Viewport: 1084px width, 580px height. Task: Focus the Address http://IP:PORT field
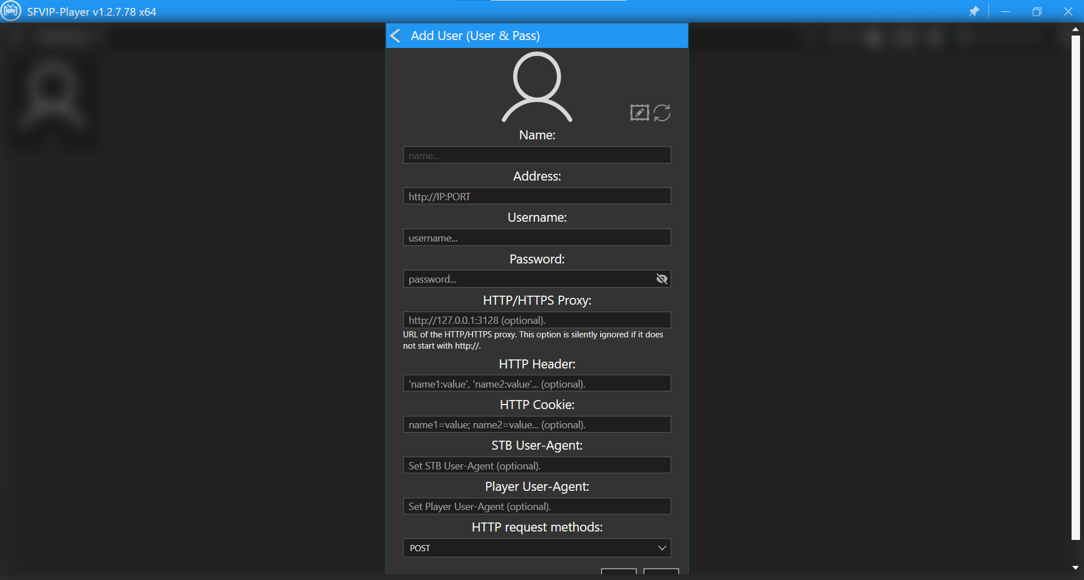[x=536, y=196]
